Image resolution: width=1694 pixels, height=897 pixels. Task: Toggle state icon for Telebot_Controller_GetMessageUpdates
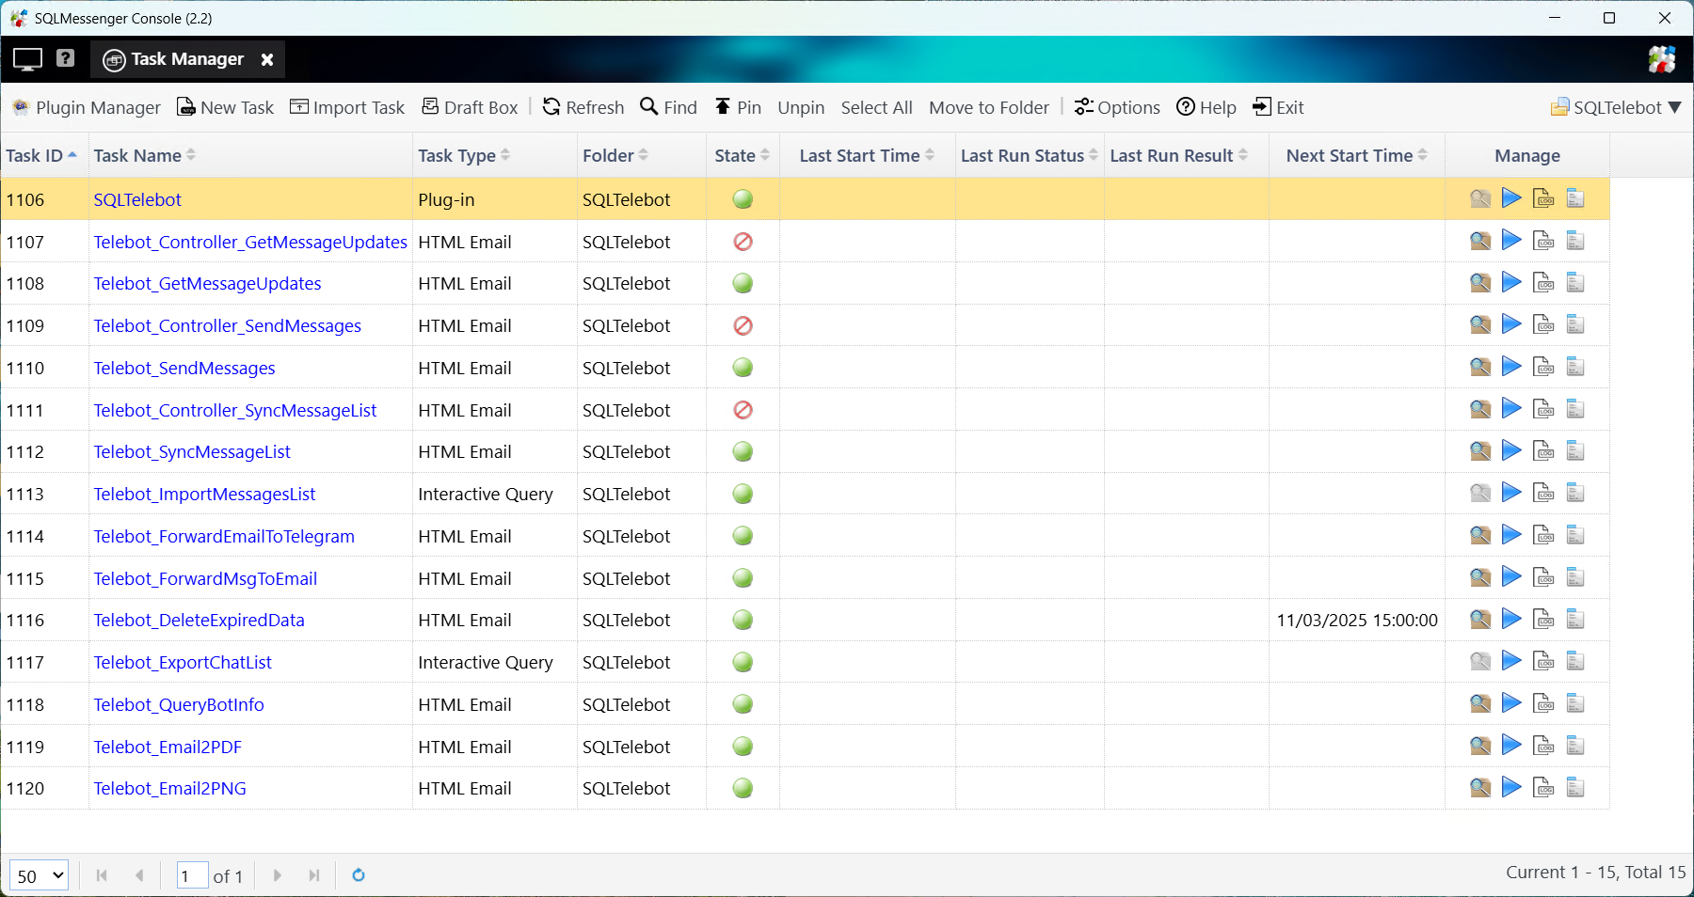pos(743,242)
